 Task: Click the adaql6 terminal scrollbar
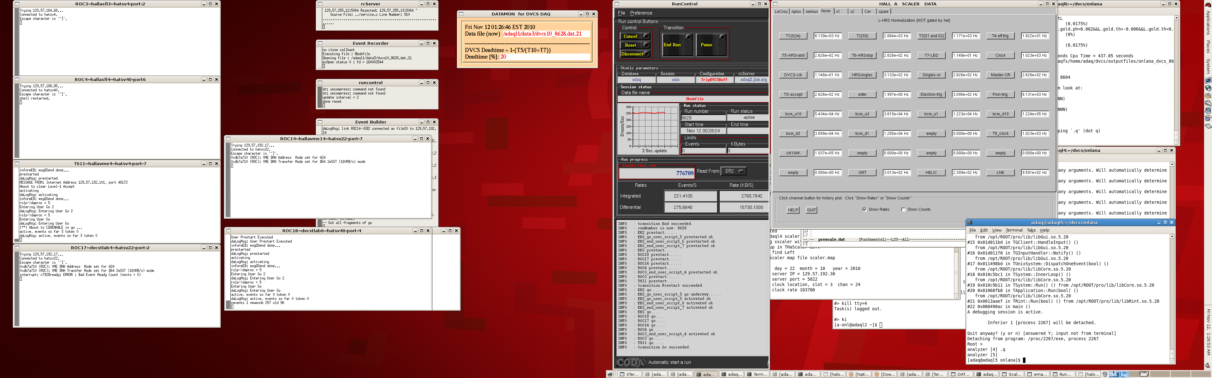1176,80
